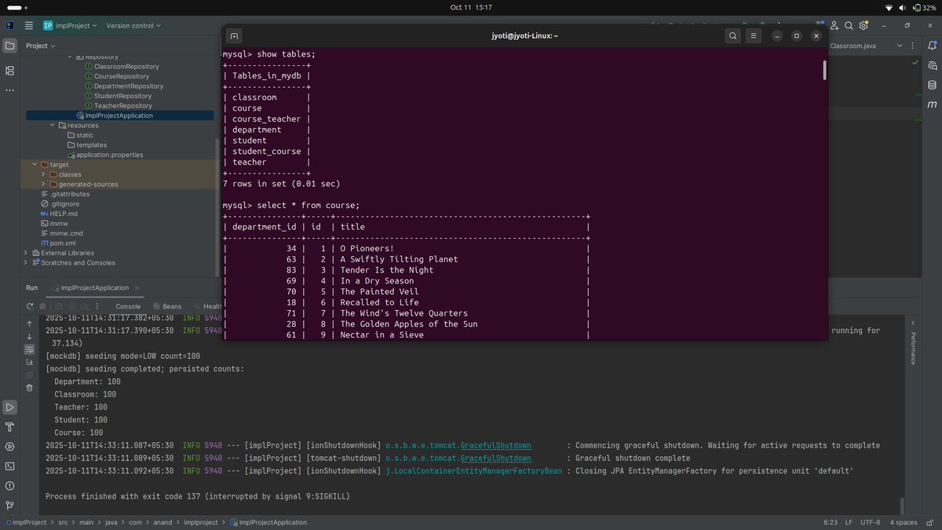Open the IntelliJ main hamburger menu
The height and width of the screenshot is (530, 942).
29,25
